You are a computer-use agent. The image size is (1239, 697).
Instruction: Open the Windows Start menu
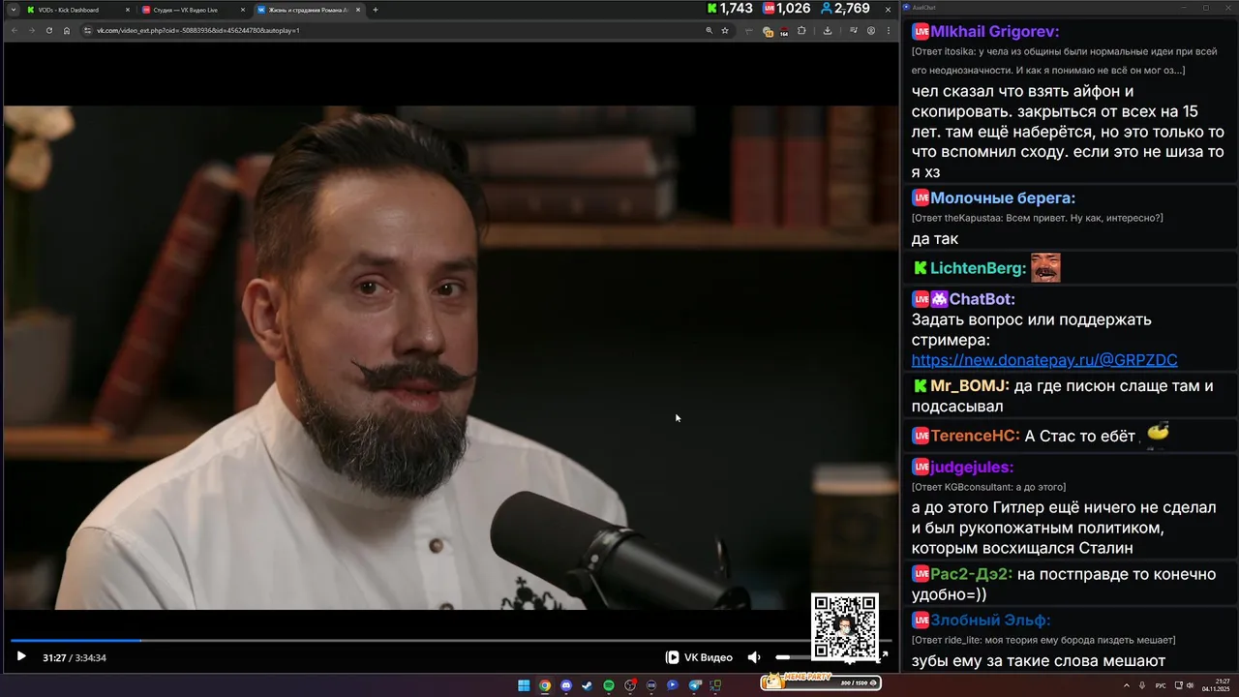point(524,685)
